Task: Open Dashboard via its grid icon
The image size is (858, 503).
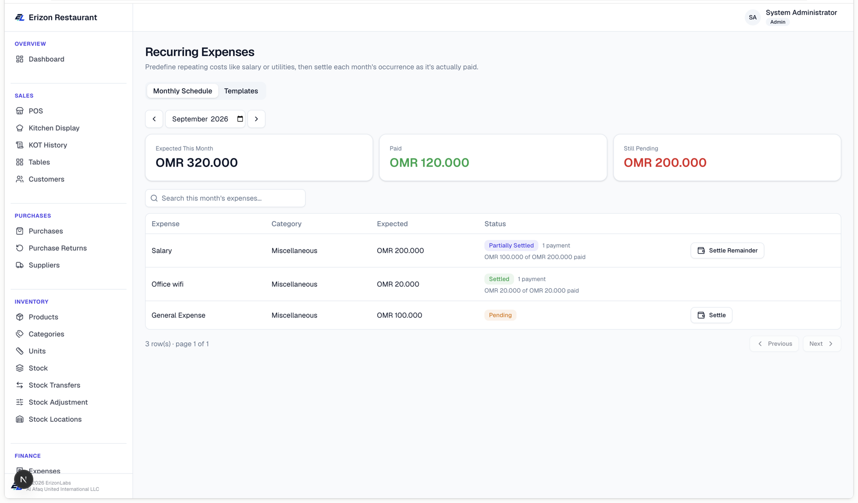Action: click(20, 59)
